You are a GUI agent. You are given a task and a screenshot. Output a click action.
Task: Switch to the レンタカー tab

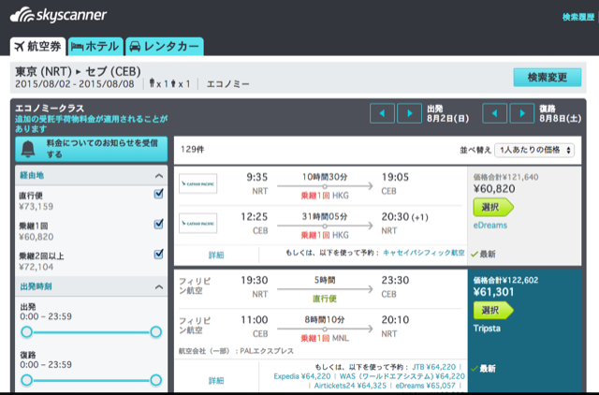(x=165, y=47)
